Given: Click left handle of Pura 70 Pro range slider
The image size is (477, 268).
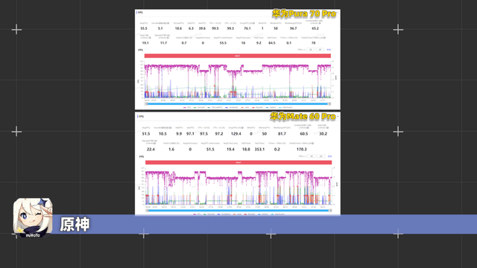Looking at the screenshot, I should [146, 103].
